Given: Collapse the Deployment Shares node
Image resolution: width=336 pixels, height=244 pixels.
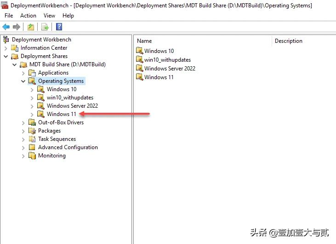Looking at the screenshot, I should (x=6, y=57).
